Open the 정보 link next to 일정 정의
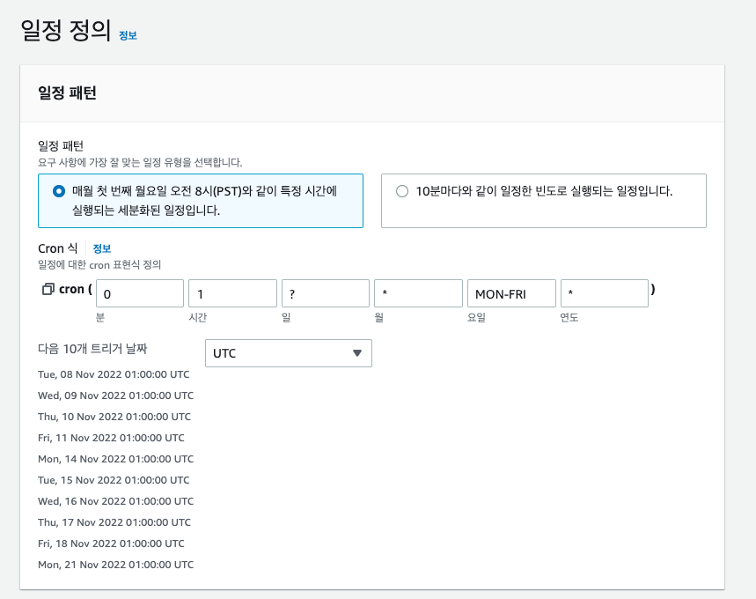The image size is (756, 599). (128, 35)
